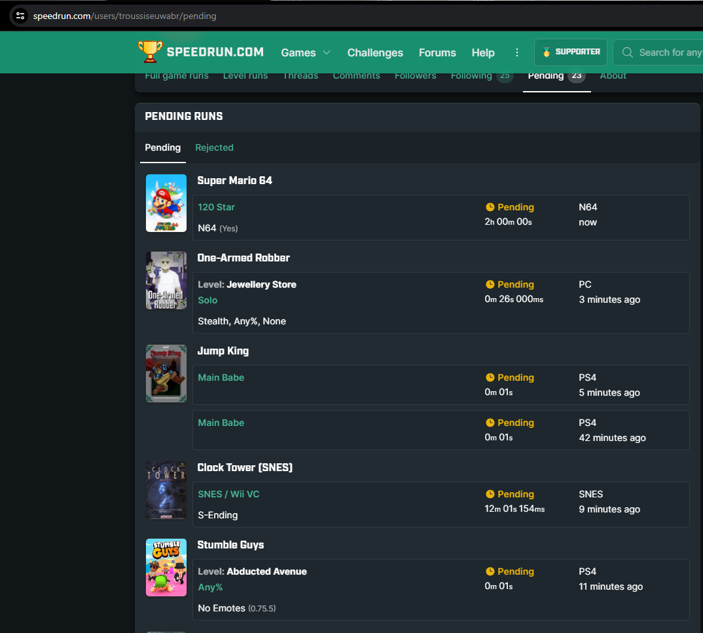Image resolution: width=703 pixels, height=633 pixels.
Task: Click the 'N64 (Yes)' run detail
Action: [218, 228]
